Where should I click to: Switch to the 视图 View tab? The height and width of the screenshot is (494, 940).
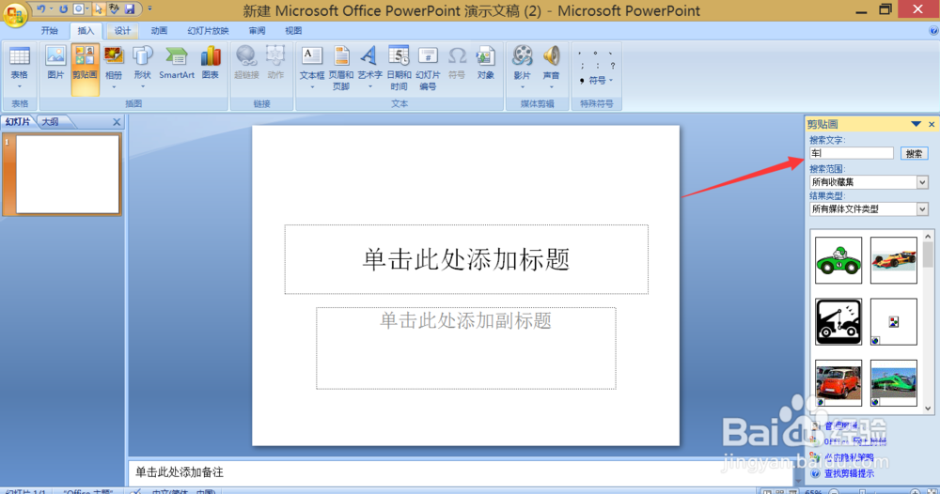[x=293, y=31]
